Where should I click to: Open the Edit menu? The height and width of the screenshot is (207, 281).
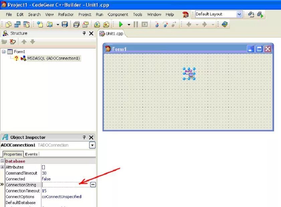click(x=20, y=14)
